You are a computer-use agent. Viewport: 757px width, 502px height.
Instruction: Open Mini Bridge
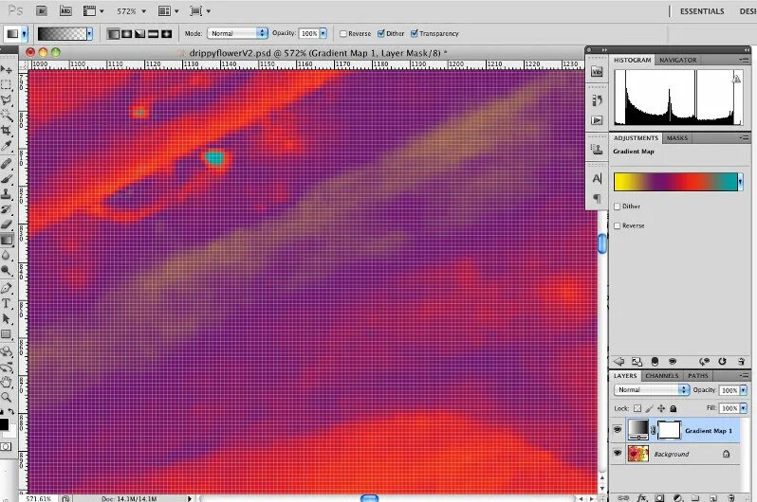point(65,10)
